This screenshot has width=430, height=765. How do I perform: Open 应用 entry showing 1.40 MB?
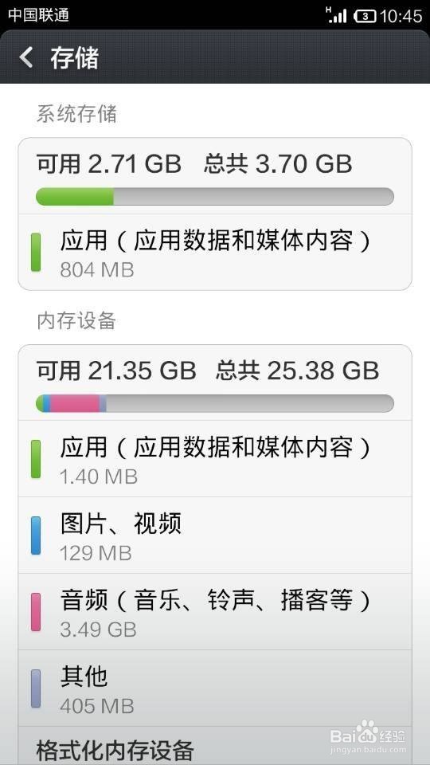[x=215, y=459]
